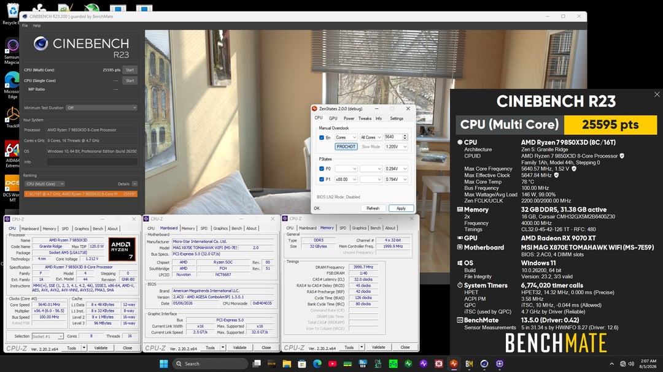Open the Socket #1 selection dropdown

click(x=48, y=336)
